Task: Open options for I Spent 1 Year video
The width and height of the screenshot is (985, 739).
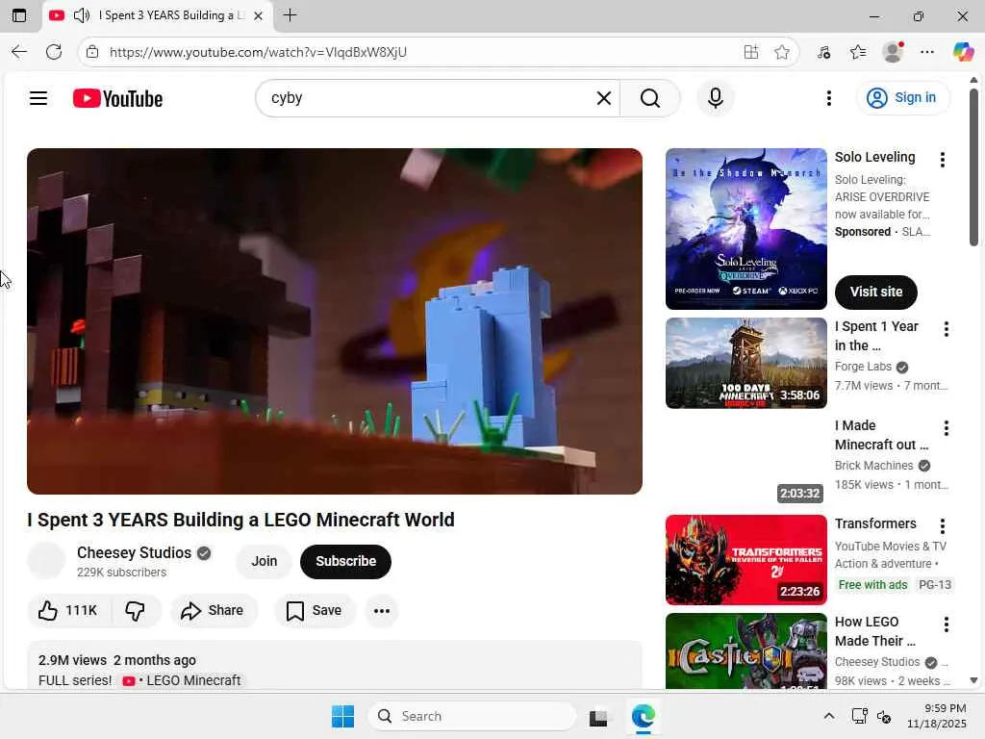Action: point(946,329)
